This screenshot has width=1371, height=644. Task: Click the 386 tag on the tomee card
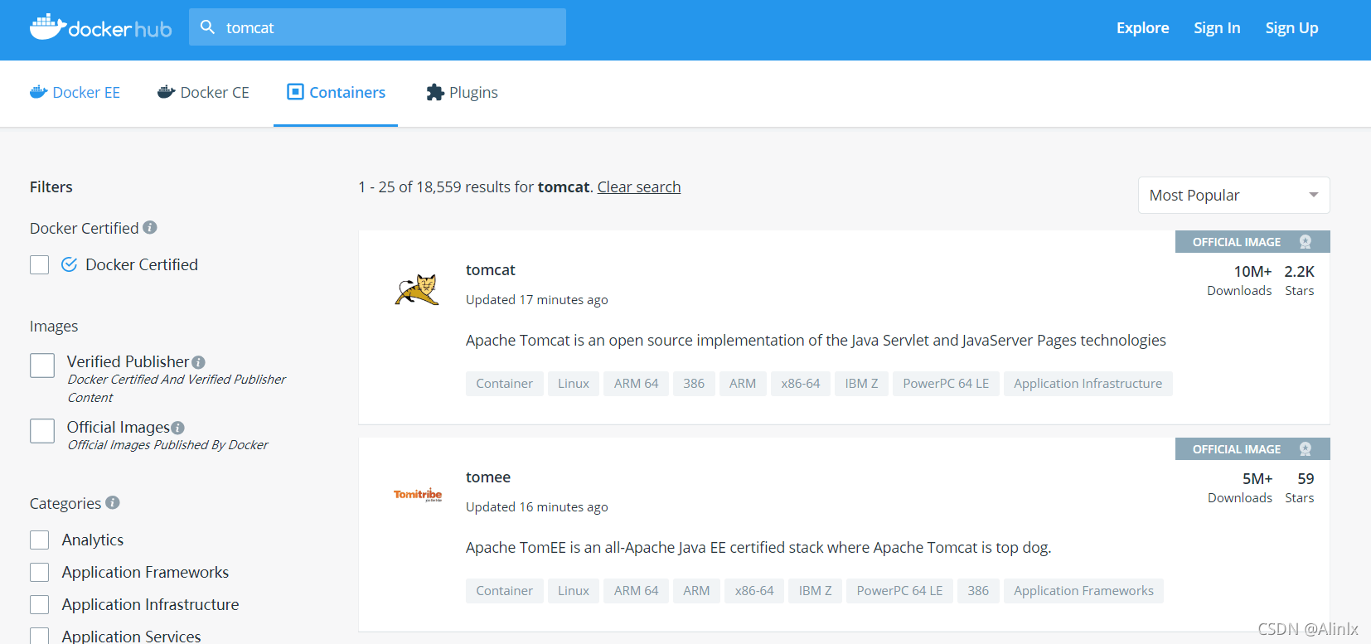(978, 590)
